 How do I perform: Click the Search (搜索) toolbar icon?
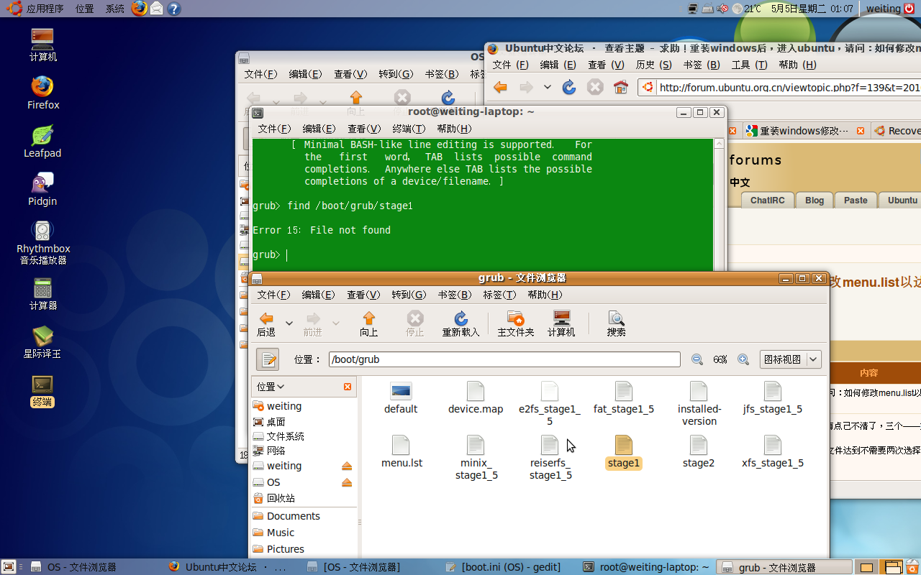(616, 318)
